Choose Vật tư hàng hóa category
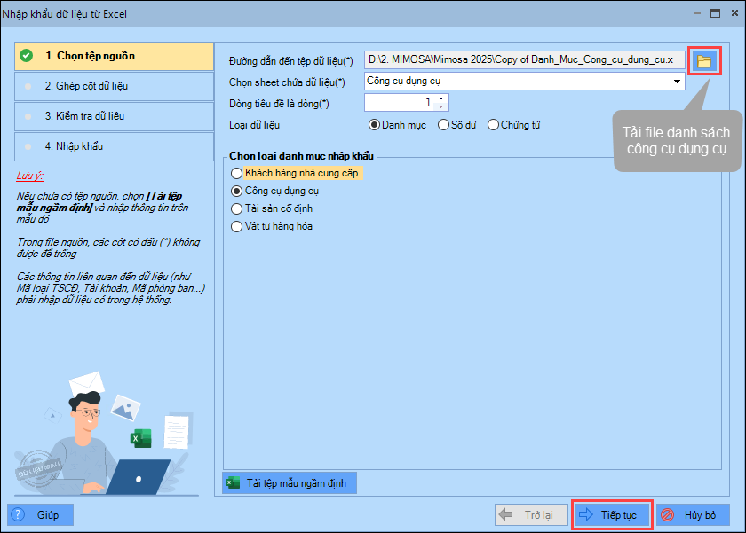The height and width of the screenshot is (533, 746). 271,227
